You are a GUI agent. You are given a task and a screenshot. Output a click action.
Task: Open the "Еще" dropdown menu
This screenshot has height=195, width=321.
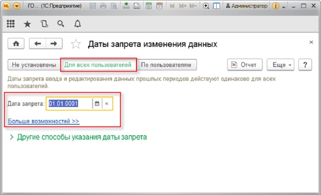pyautogui.click(x=281, y=65)
